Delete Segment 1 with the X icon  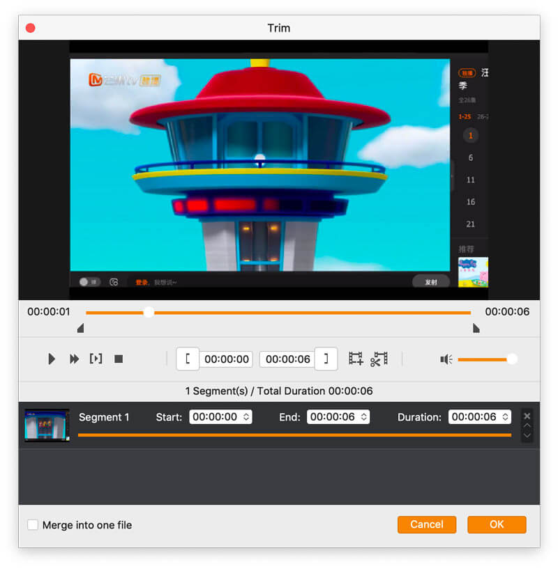[527, 416]
